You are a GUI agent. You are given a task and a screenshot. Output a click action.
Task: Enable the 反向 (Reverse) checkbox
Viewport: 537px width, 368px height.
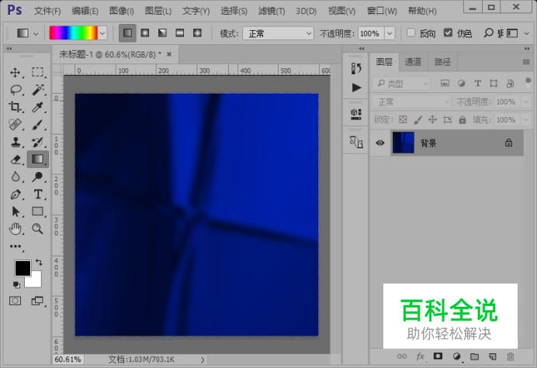[411, 33]
